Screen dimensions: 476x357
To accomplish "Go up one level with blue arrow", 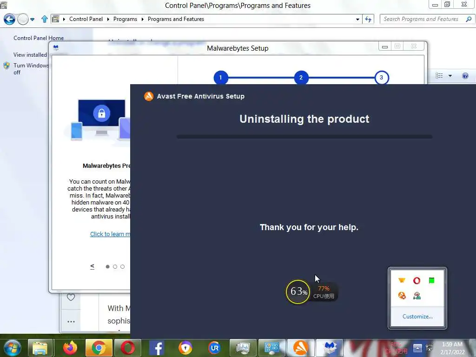I will 45,19.
